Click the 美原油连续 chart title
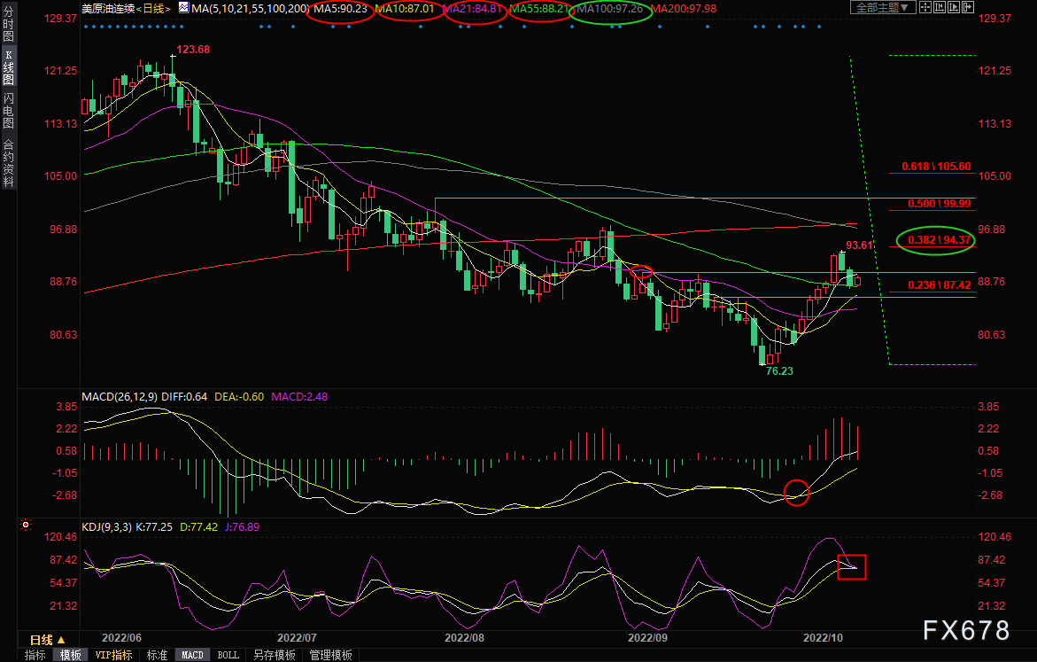1037x662 pixels. [108, 9]
